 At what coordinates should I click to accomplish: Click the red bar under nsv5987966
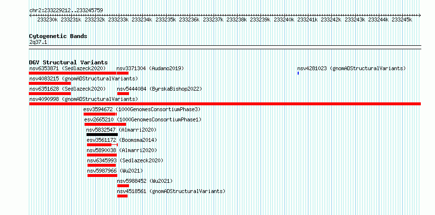click(102, 176)
